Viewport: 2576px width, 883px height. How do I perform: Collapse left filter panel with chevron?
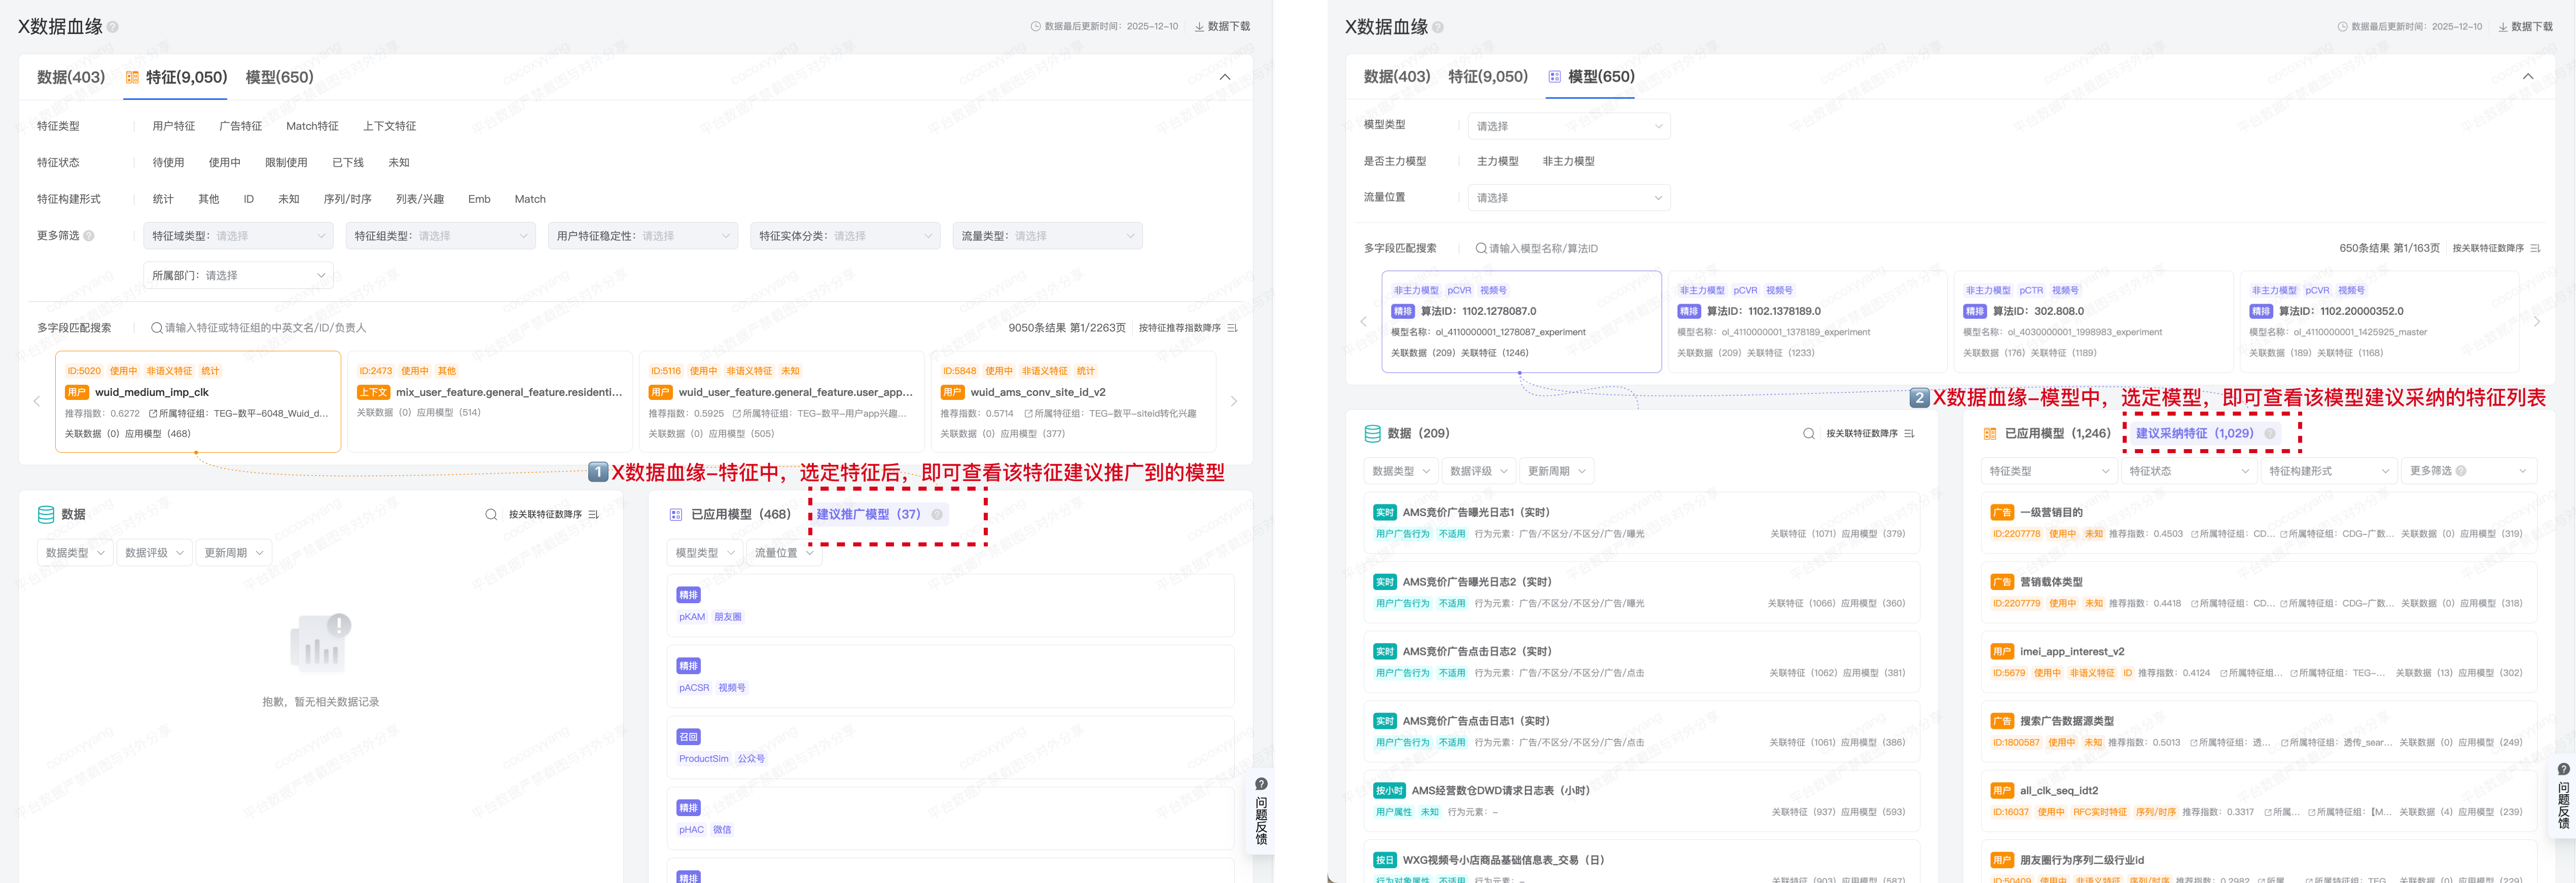1225,77
